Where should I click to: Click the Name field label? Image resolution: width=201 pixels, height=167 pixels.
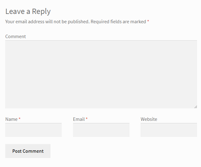(x=11, y=119)
